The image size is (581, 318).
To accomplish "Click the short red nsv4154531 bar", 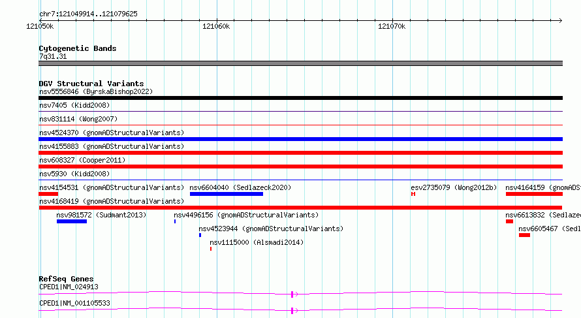I will point(48,194).
